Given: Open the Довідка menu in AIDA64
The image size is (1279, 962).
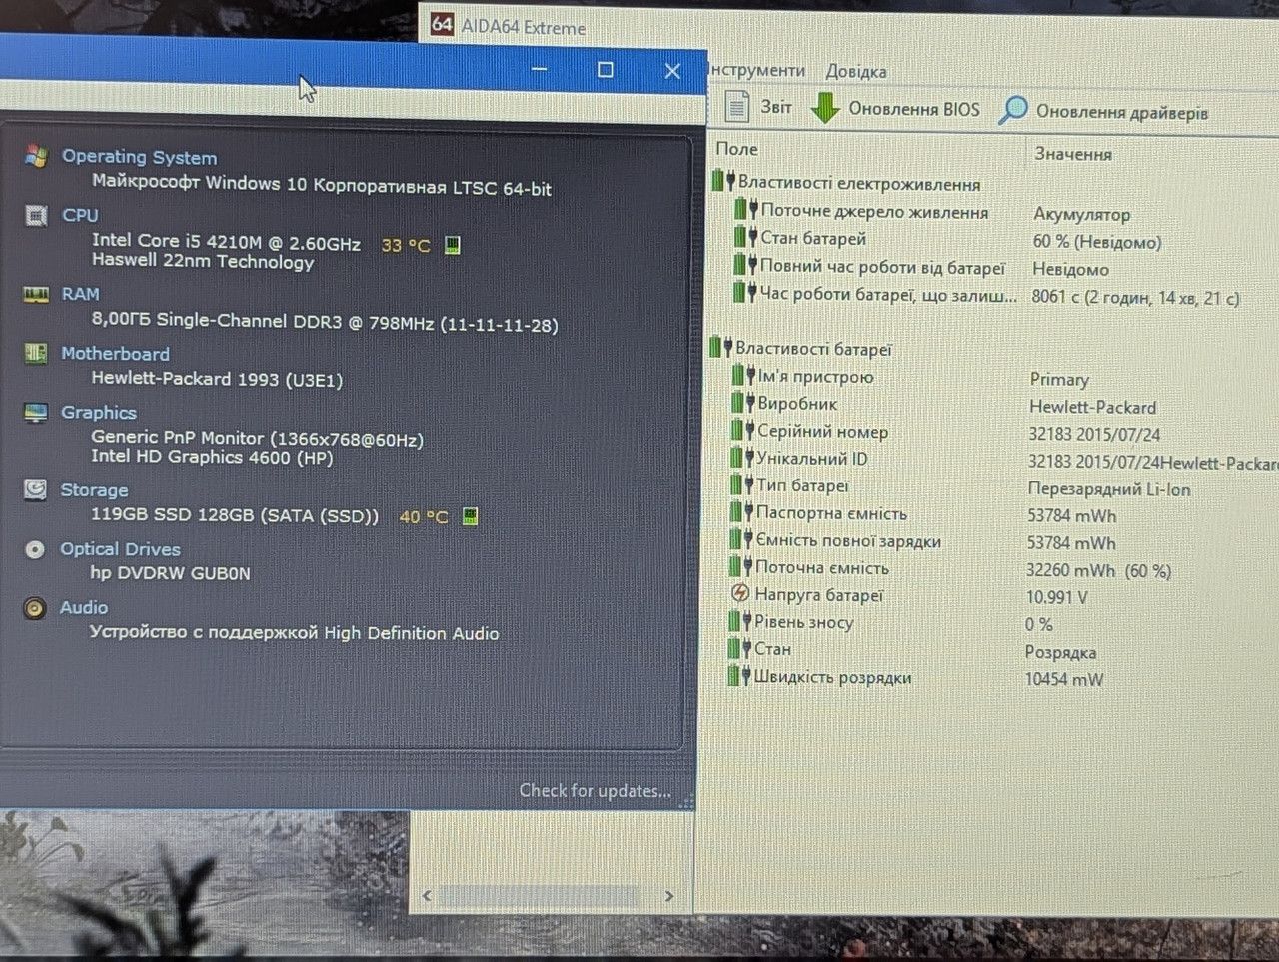Looking at the screenshot, I should point(856,71).
